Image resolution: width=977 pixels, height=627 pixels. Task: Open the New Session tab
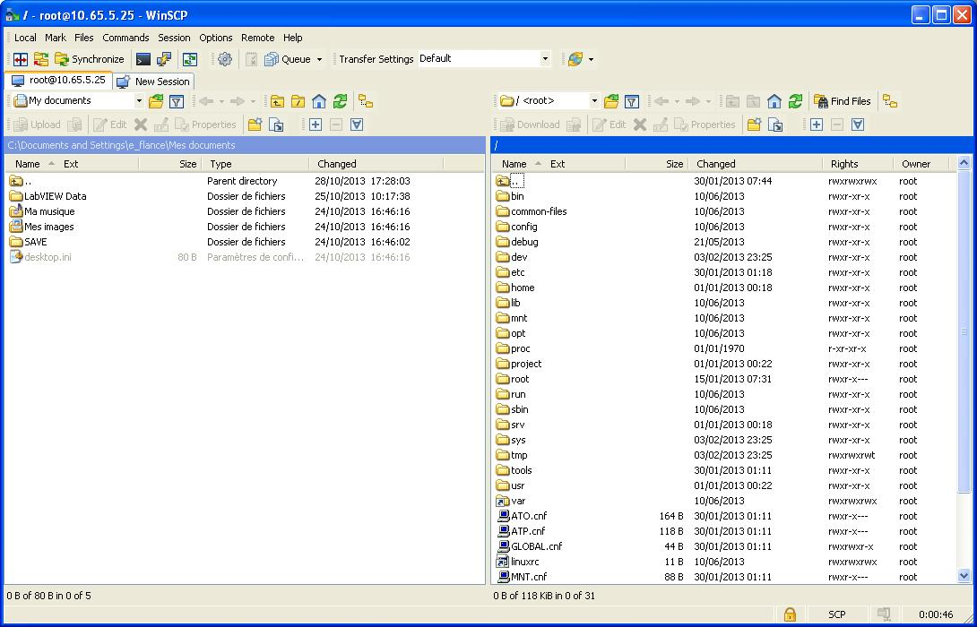(153, 81)
